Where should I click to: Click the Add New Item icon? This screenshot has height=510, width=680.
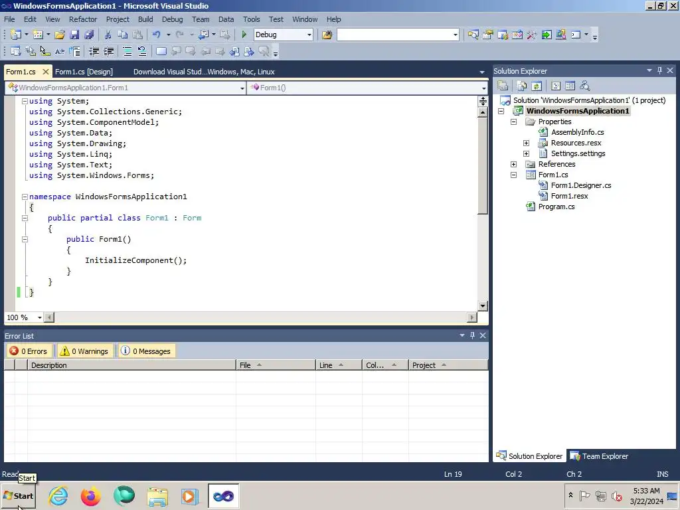coord(38,35)
